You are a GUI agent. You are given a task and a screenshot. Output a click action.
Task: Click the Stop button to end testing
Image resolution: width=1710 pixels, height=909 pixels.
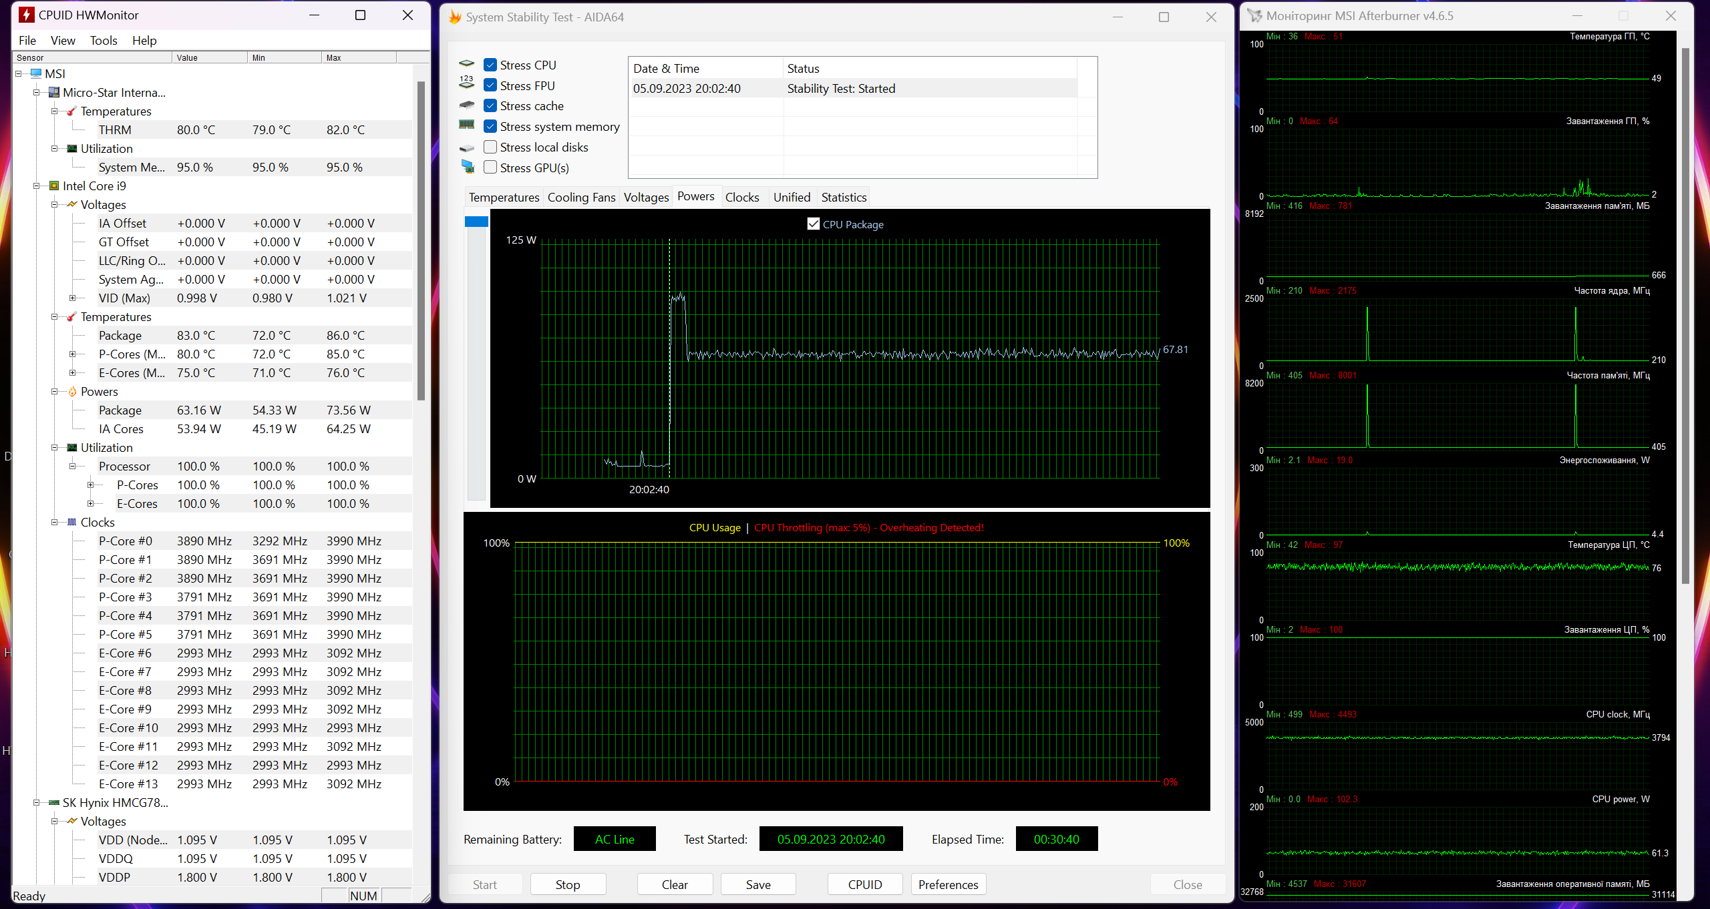567,884
